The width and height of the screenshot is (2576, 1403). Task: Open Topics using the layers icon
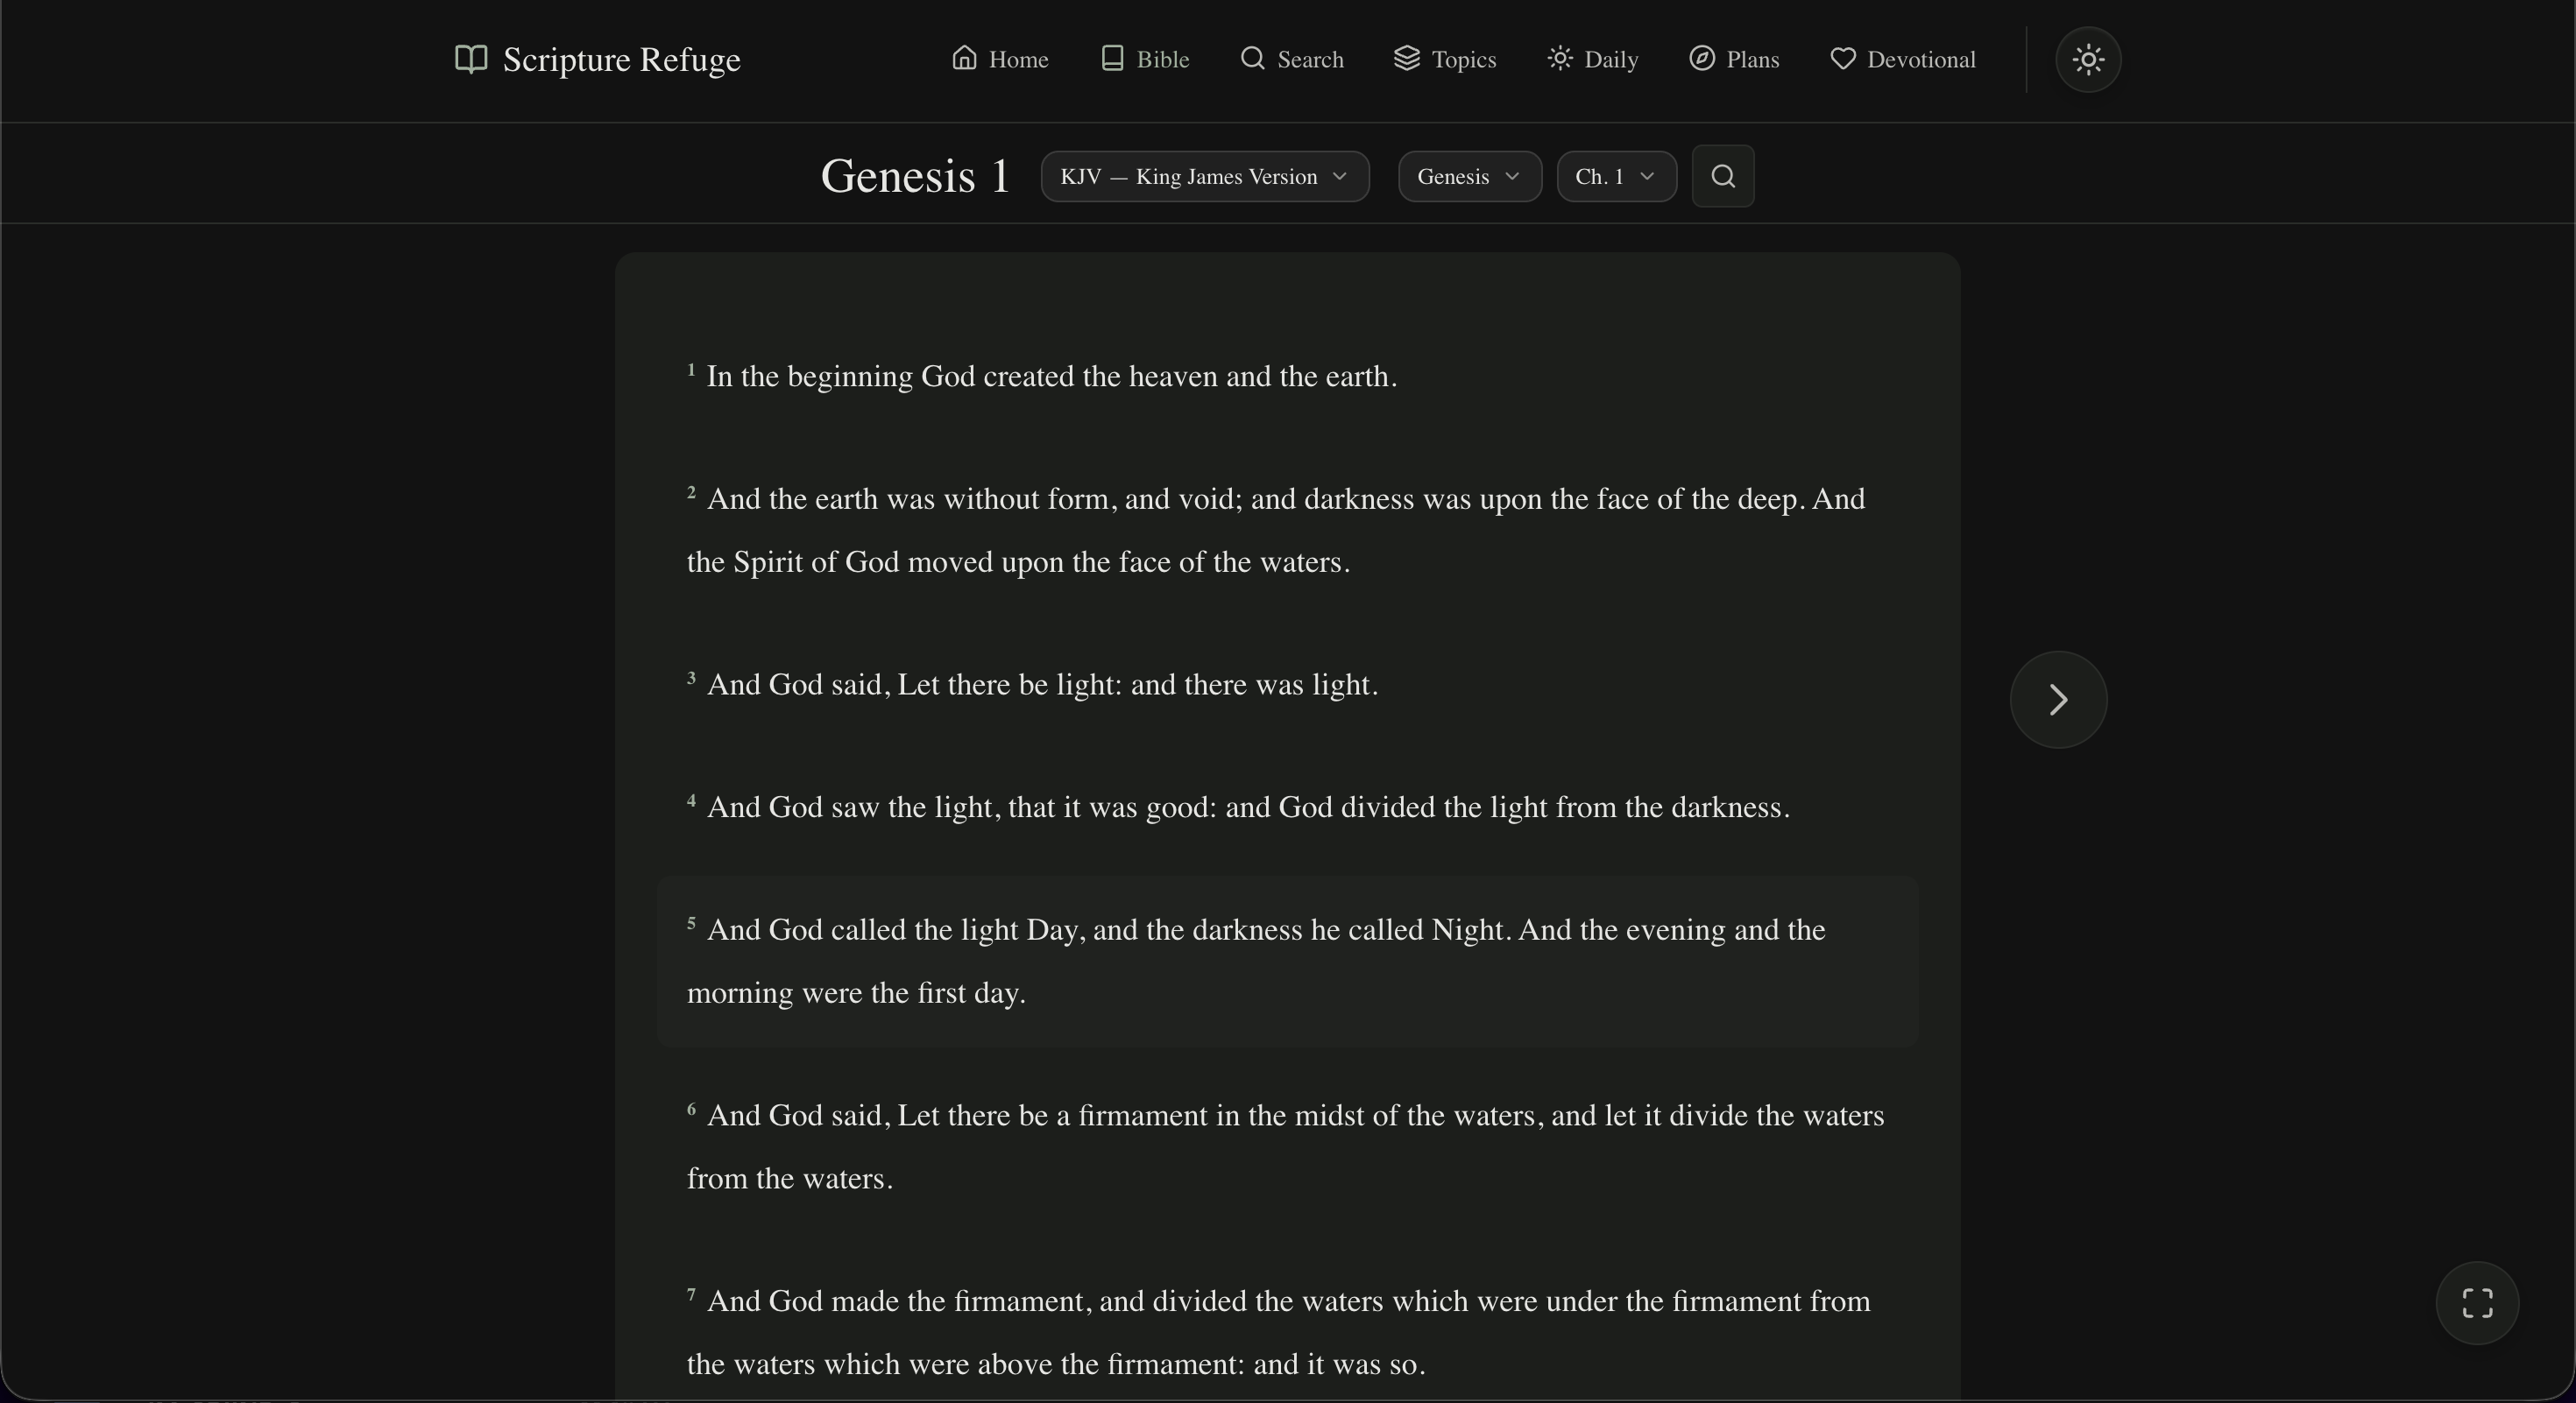[1406, 59]
